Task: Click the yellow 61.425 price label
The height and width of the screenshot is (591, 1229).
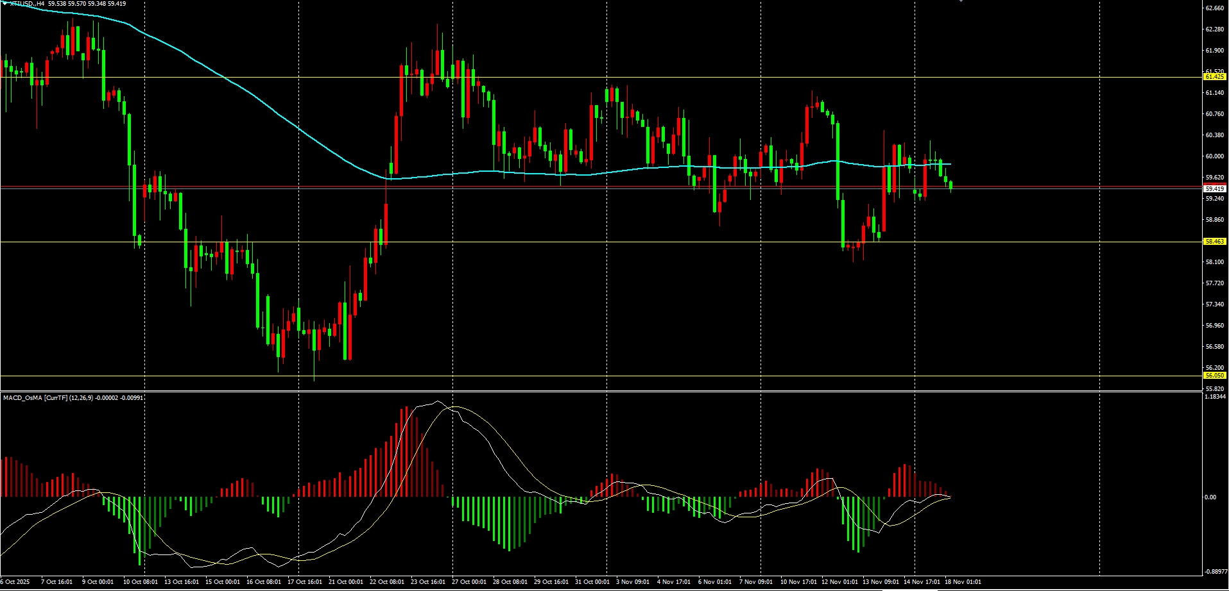Action: pyautogui.click(x=1214, y=77)
